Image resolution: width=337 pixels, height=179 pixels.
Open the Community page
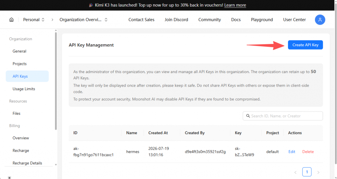[x=210, y=20]
